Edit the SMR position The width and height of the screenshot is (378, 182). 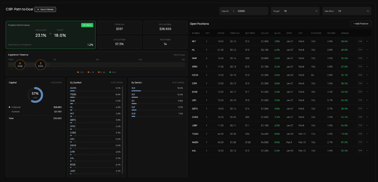360,58
